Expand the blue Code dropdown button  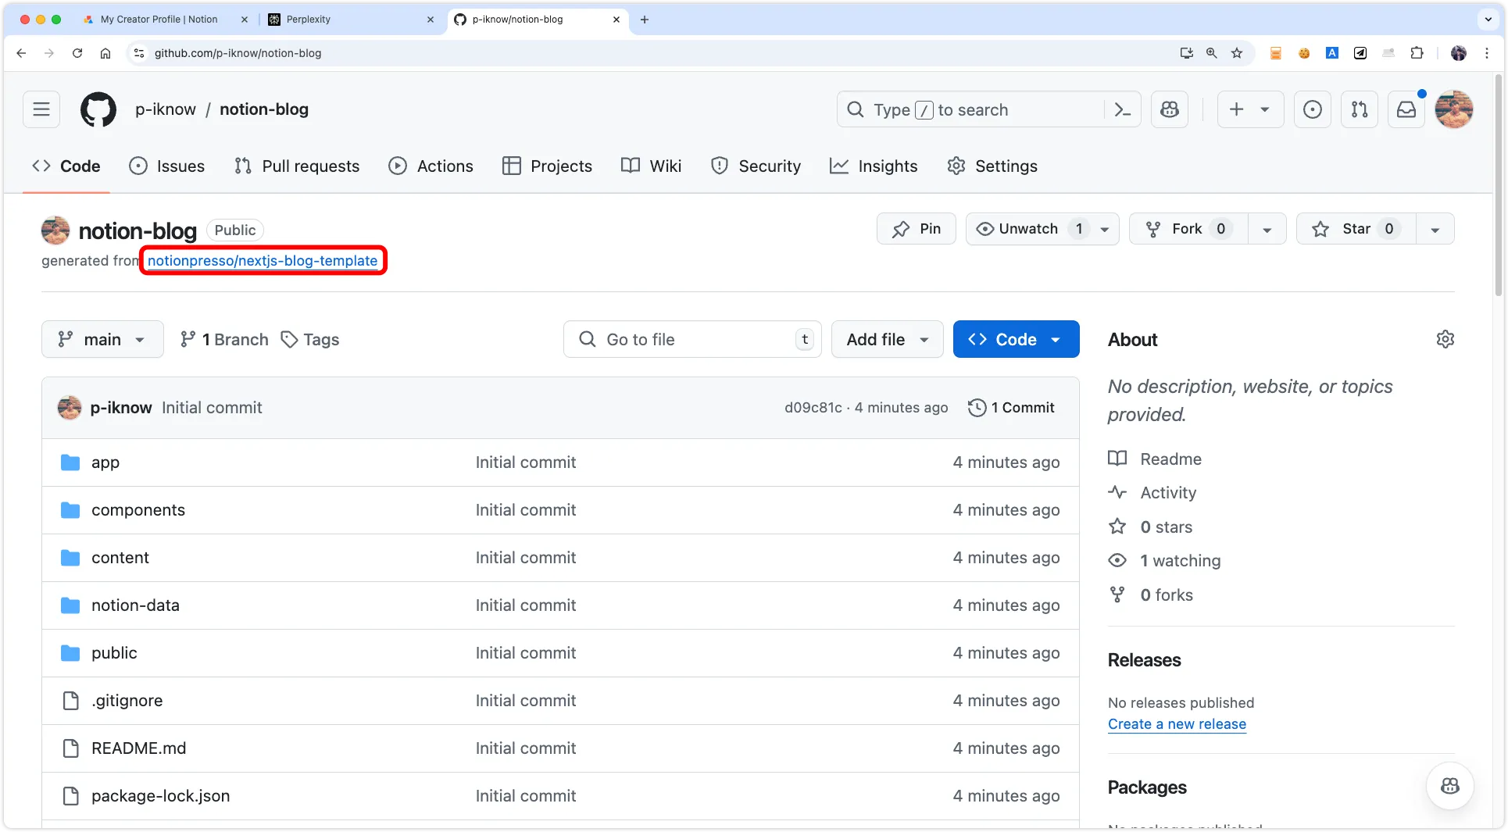[1016, 339]
